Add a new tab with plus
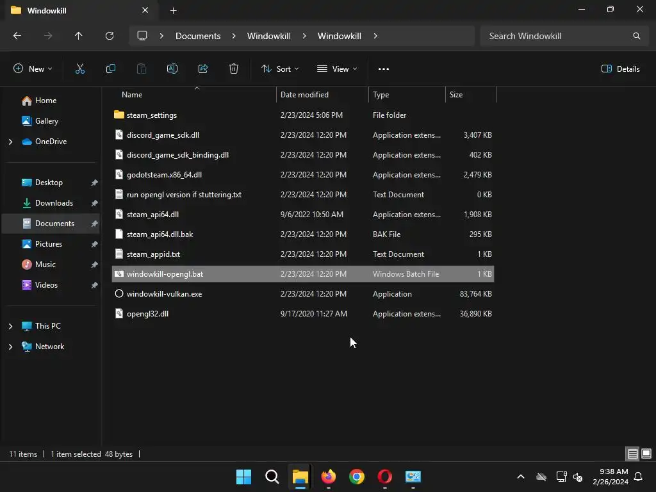The height and width of the screenshot is (492, 656). point(173,11)
